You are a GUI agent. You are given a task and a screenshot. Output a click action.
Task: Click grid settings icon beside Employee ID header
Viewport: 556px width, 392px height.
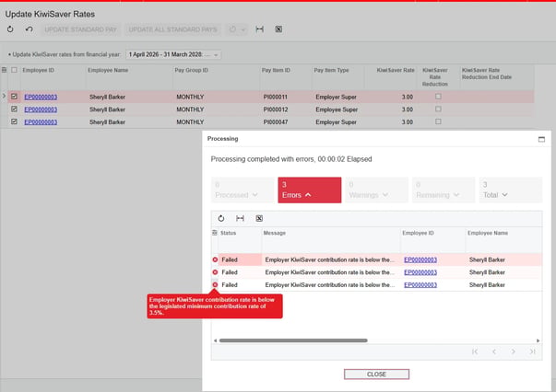pos(5,70)
